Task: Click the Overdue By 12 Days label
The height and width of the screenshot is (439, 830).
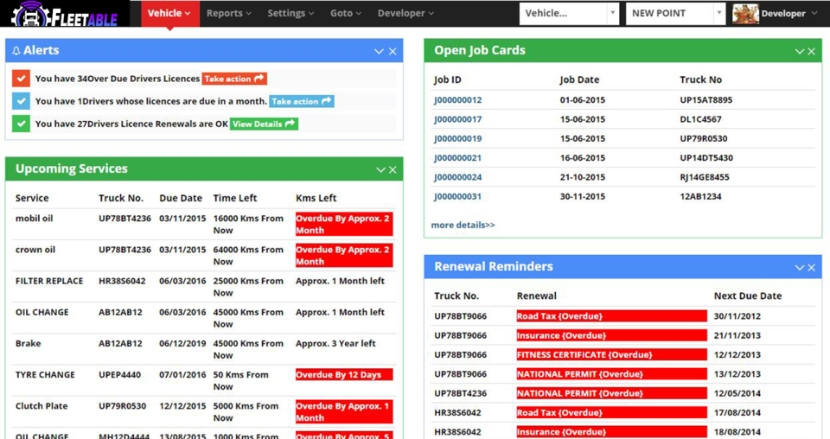Action: (x=344, y=374)
